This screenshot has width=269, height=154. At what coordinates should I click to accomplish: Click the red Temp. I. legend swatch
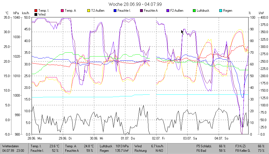point(36,11)
